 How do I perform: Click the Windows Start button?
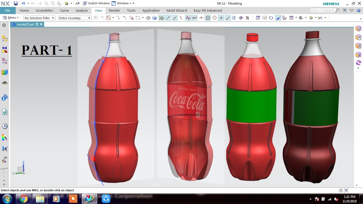click(7, 199)
